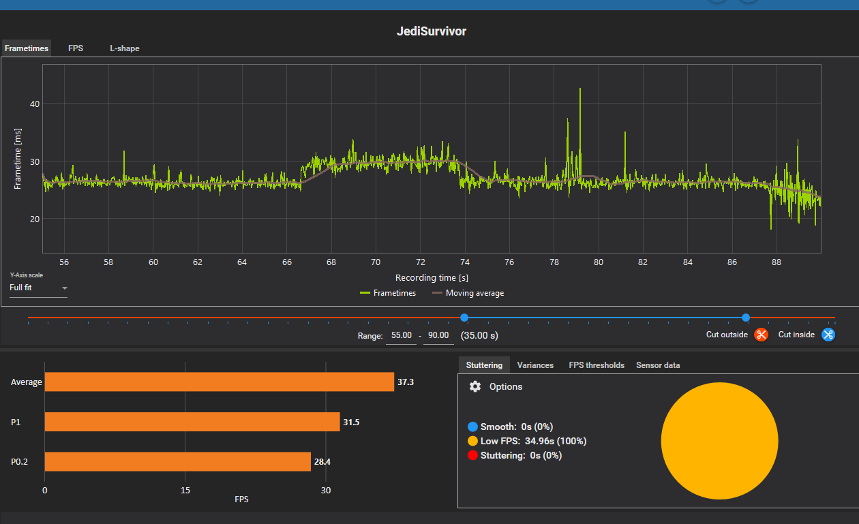Switch to FPS thresholds tab
The image size is (859, 524).
point(597,365)
